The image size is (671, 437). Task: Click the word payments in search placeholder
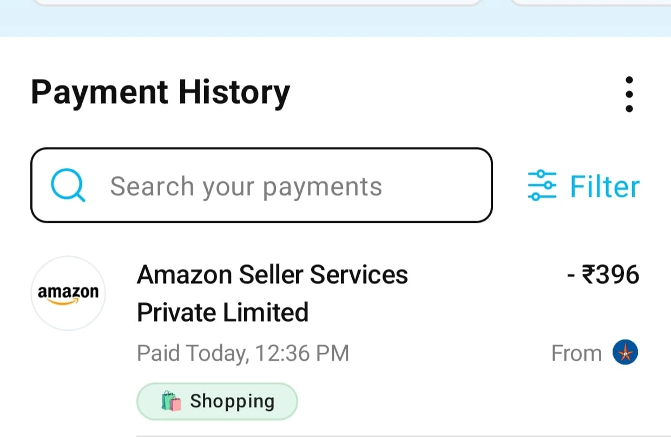pos(323,187)
